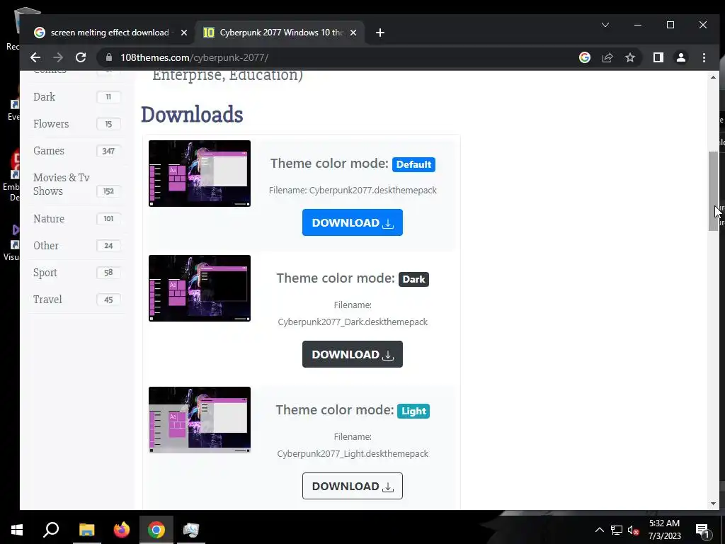Show hidden system tray icons

(x=599, y=530)
